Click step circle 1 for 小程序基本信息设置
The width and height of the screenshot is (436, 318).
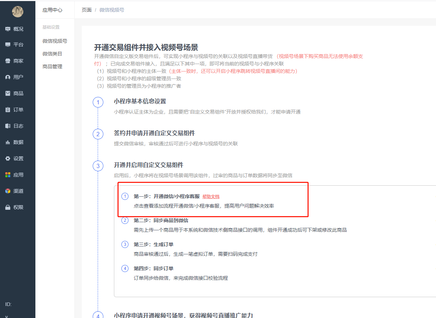click(98, 103)
